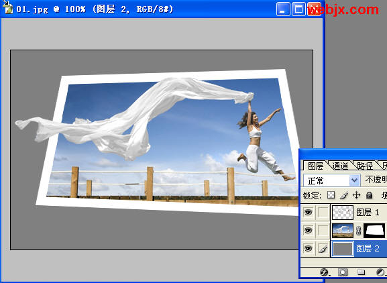
Task: Open 正常 blend mode dropdown
Action: pos(332,180)
